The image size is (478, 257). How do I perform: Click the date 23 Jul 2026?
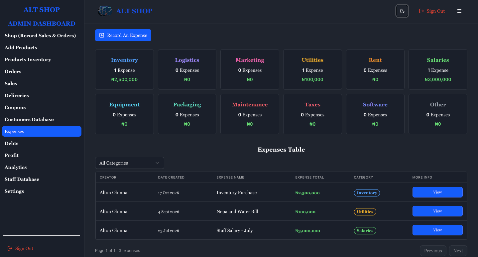[169, 231]
